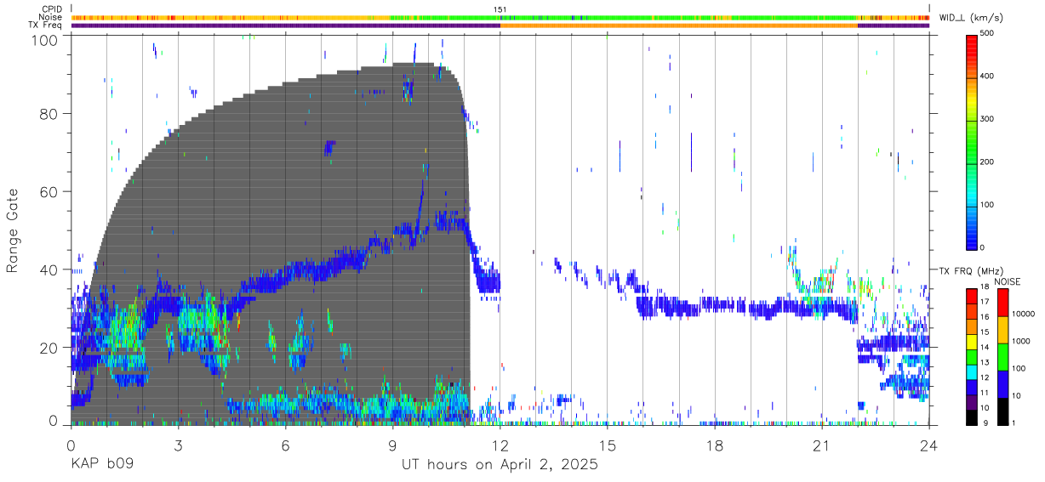The width and height of the screenshot is (1045, 482).
Task: Click y-axis tick label "80"
Action: tap(50, 114)
